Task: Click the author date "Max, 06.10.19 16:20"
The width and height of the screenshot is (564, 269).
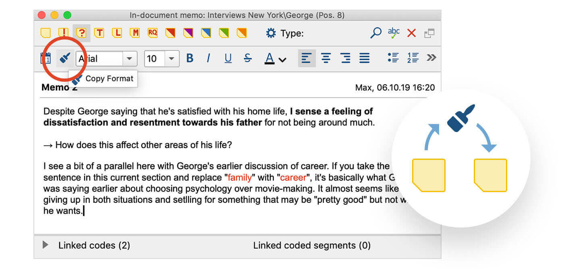Action: point(395,87)
